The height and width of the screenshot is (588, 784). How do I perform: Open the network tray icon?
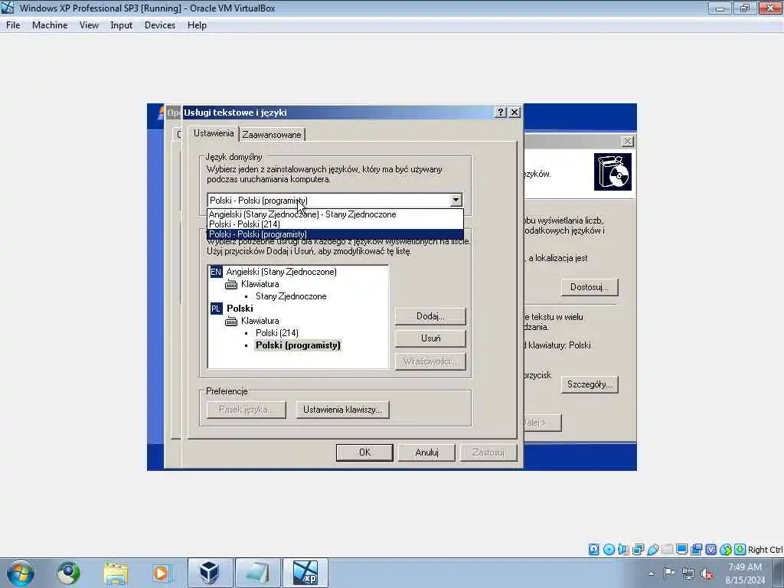(688, 573)
